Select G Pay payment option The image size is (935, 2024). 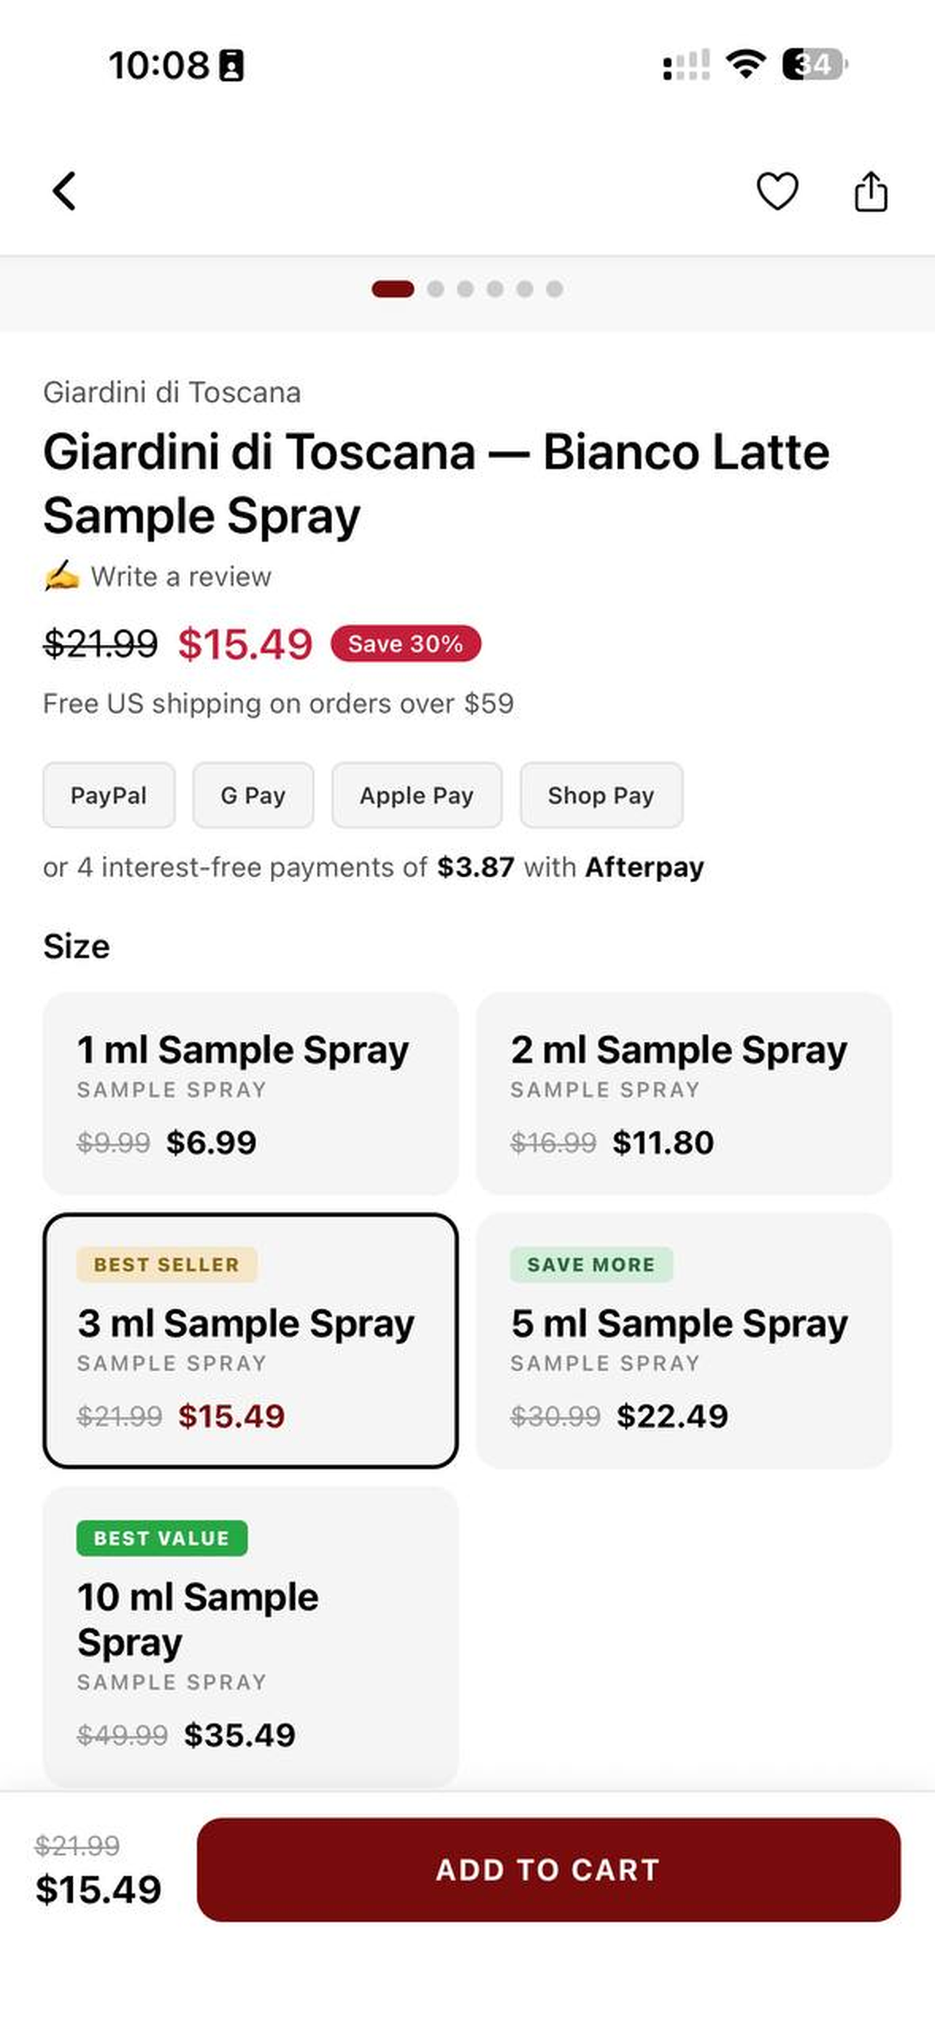pyautogui.click(x=253, y=795)
